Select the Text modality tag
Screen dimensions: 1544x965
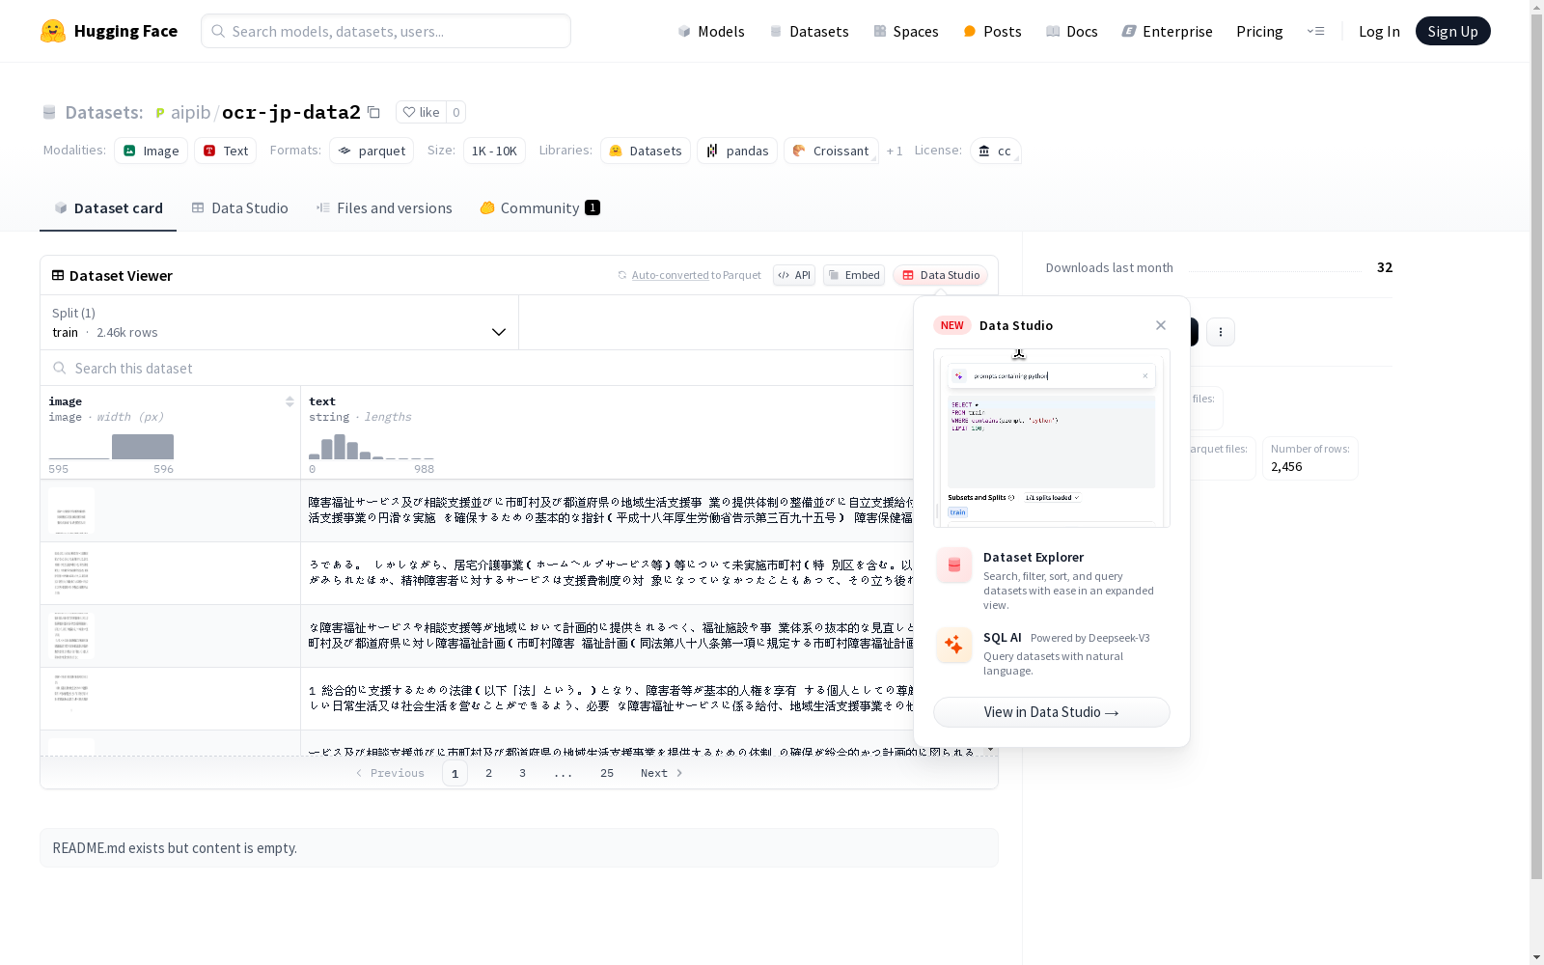[226, 151]
